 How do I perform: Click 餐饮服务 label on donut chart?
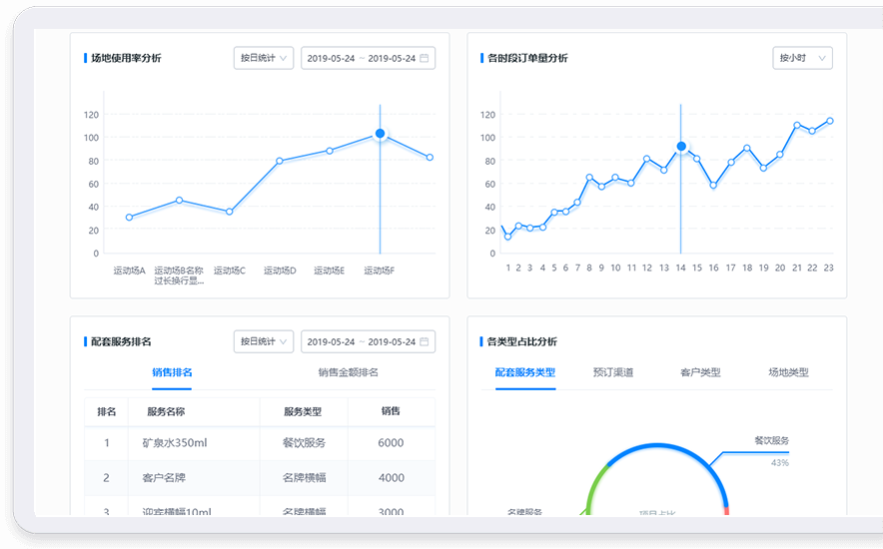coord(771,441)
